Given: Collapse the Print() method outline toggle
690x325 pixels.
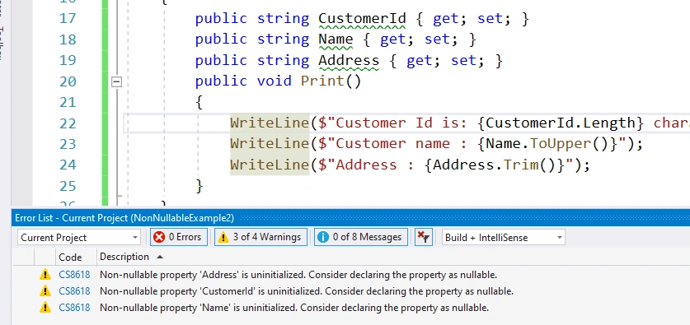Looking at the screenshot, I should [x=116, y=81].
